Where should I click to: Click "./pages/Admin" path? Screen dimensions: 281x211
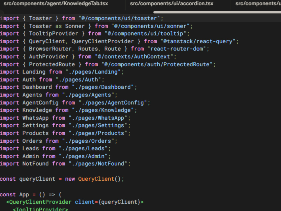click(x=83, y=156)
